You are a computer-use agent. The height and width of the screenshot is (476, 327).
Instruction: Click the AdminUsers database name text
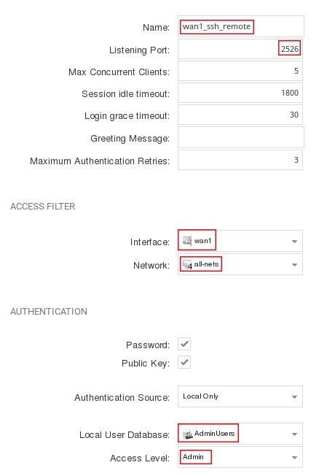[x=214, y=434]
